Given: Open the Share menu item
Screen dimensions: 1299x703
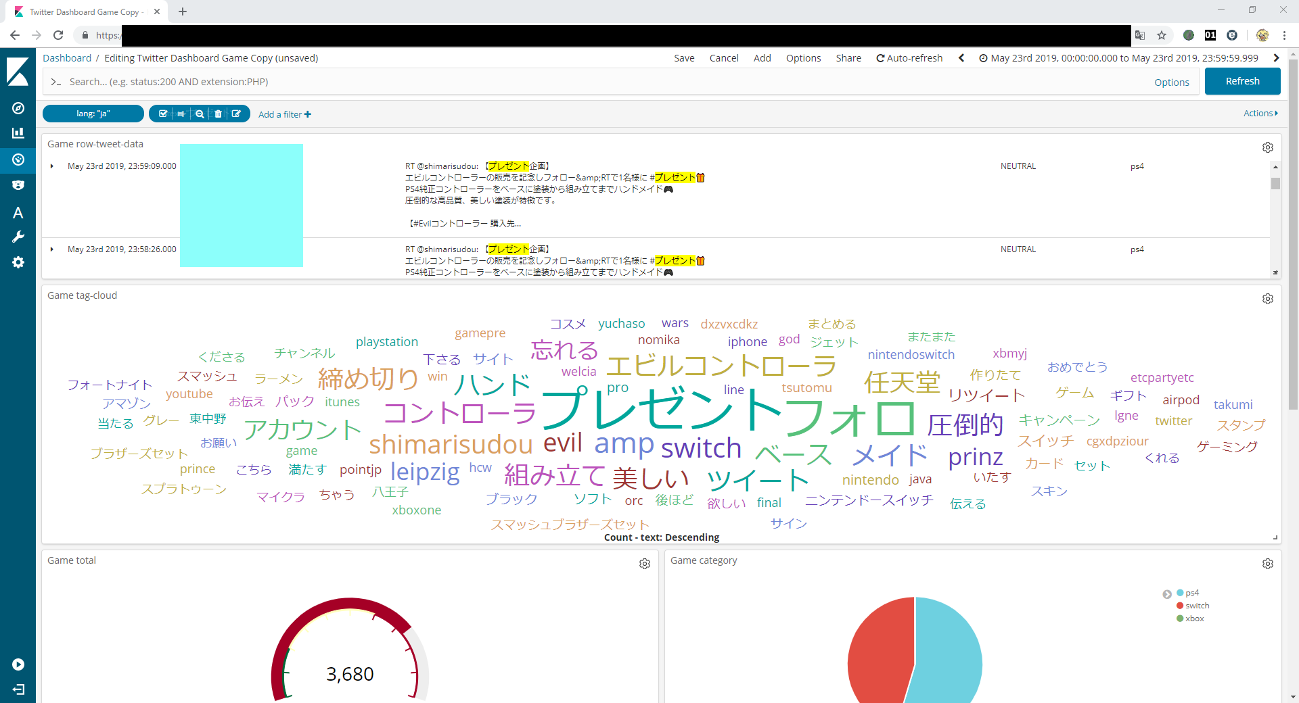Looking at the screenshot, I should point(848,58).
